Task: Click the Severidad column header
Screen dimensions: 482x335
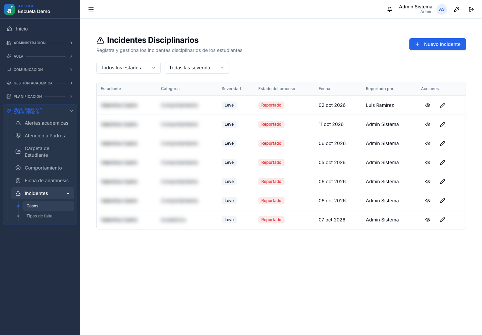Action: [x=231, y=89]
